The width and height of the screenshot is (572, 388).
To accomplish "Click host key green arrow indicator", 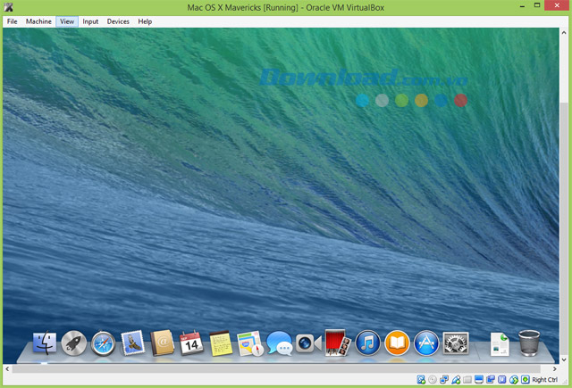I will point(526,380).
